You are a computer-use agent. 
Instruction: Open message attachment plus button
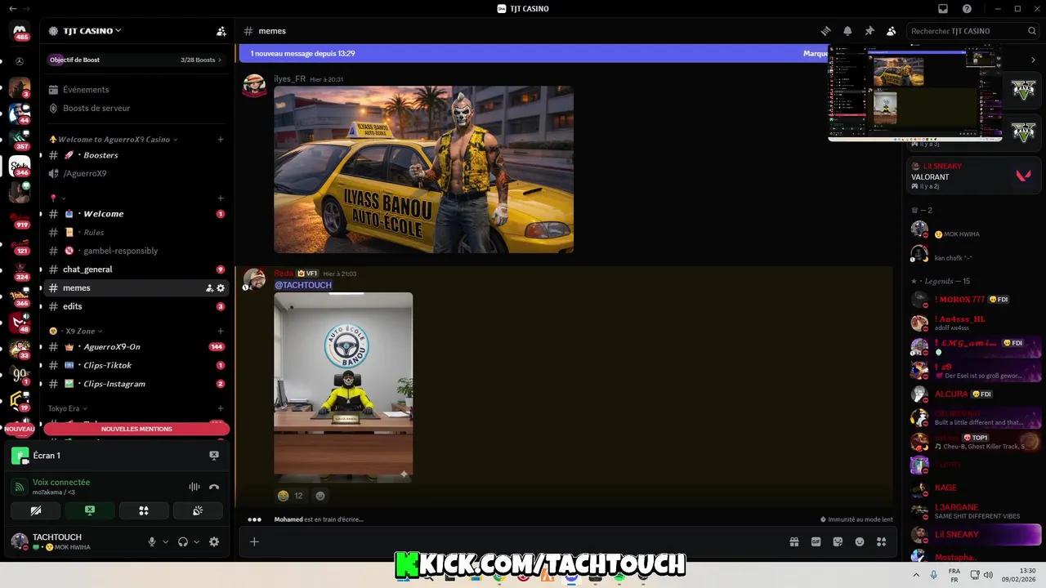point(254,541)
